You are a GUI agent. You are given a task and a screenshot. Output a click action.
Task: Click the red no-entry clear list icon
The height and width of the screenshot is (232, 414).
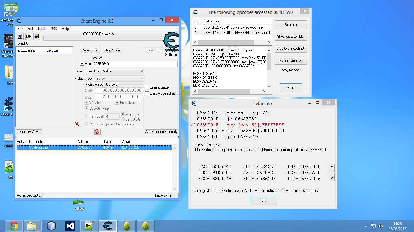[97, 132]
